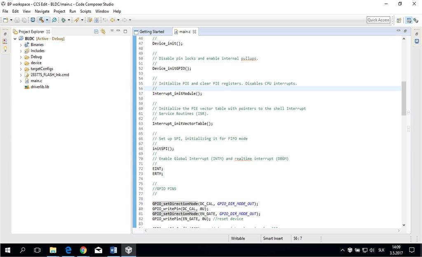Click the Save All toolbar icon
The image size is (422, 257).
pyautogui.click(x=24, y=20)
